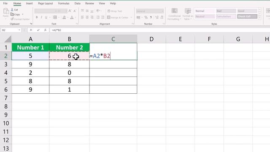This screenshot has width=270, height=152.
Task: Click the Select All corner triangle
Action: [8, 39]
